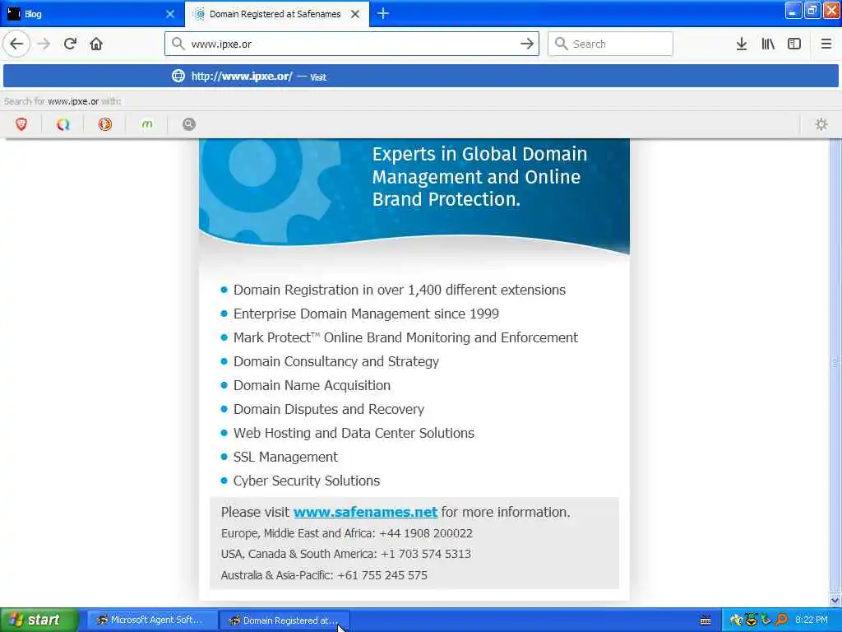Open search settings gear icon
842x632 pixels.
821,125
